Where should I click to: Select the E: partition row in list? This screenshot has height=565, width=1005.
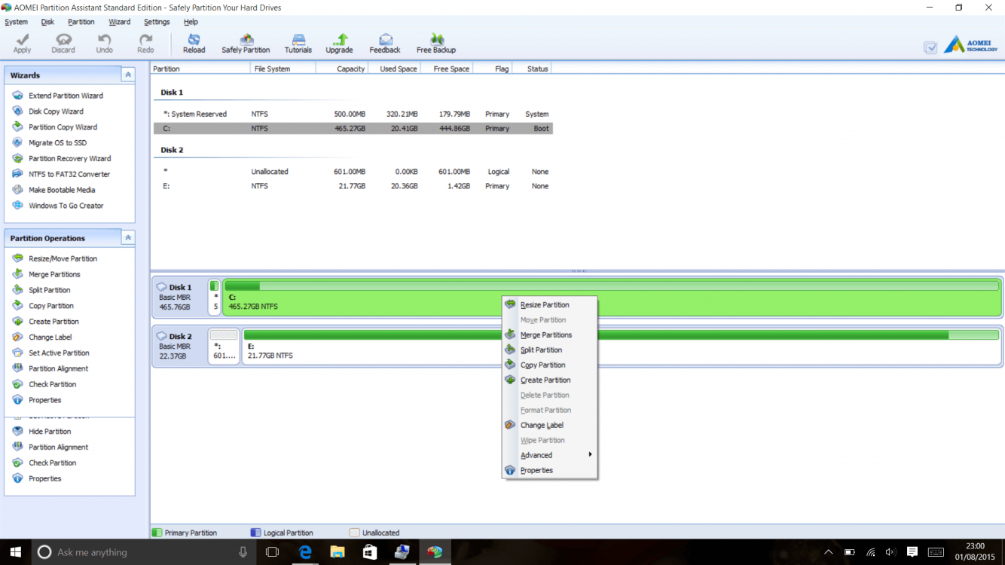coord(353,186)
